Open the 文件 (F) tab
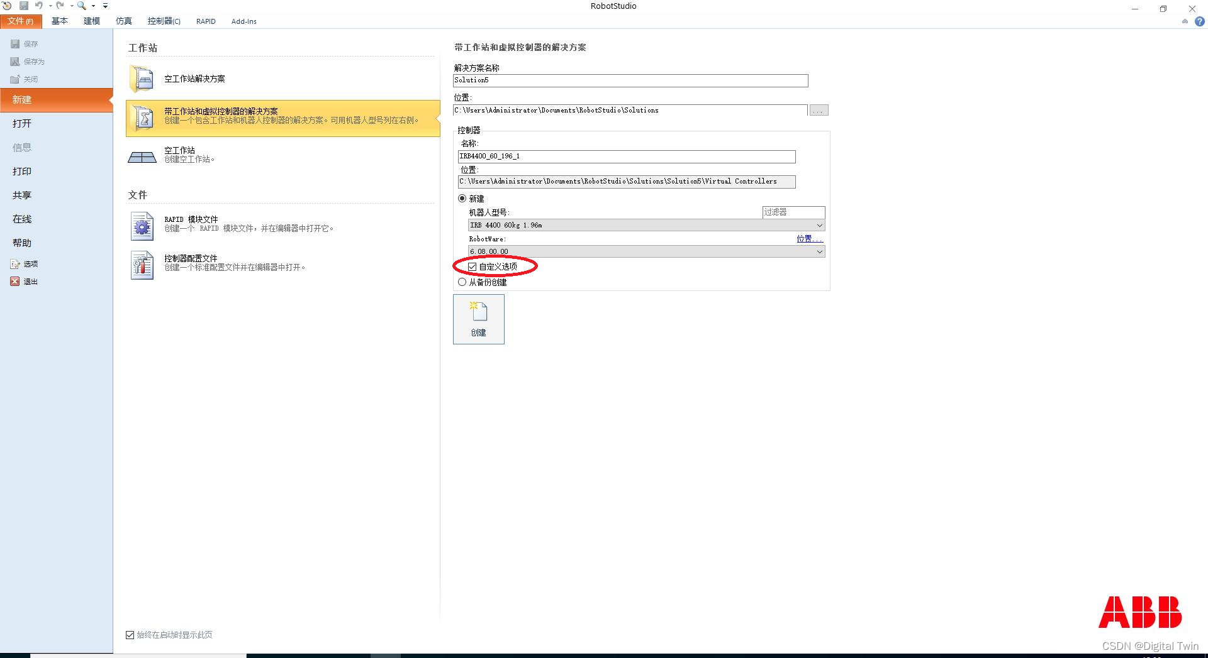Image resolution: width=1208 pixels, height=658 pixels. point(21,21)
